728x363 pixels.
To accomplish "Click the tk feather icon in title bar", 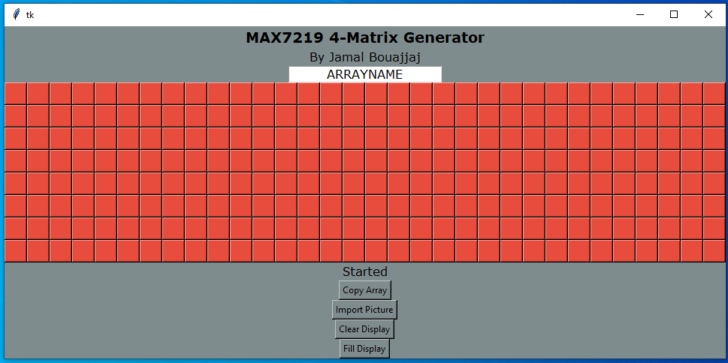I will click(17, 14).
